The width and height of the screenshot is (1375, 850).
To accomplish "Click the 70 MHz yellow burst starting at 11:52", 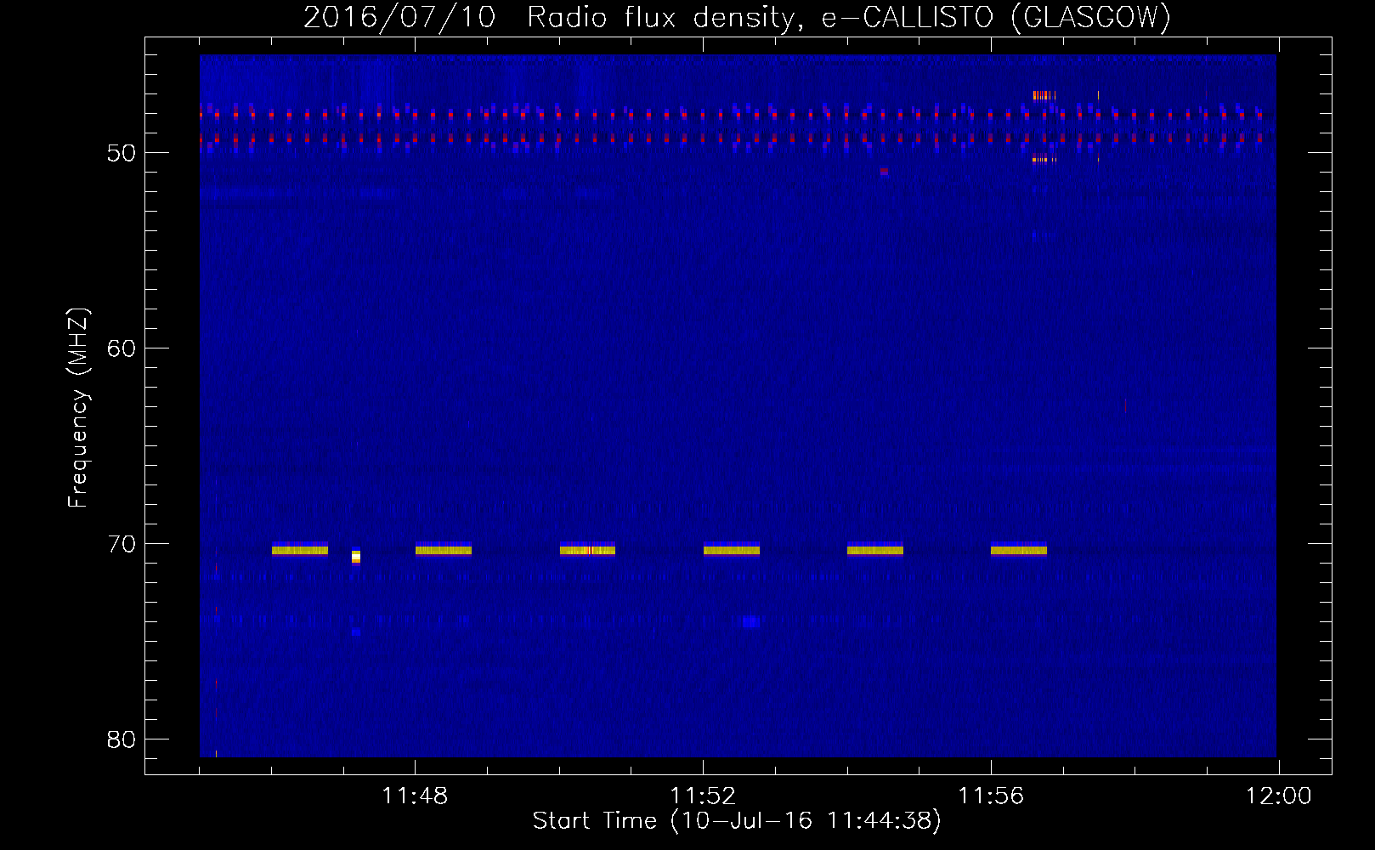I will click(732, 549).
